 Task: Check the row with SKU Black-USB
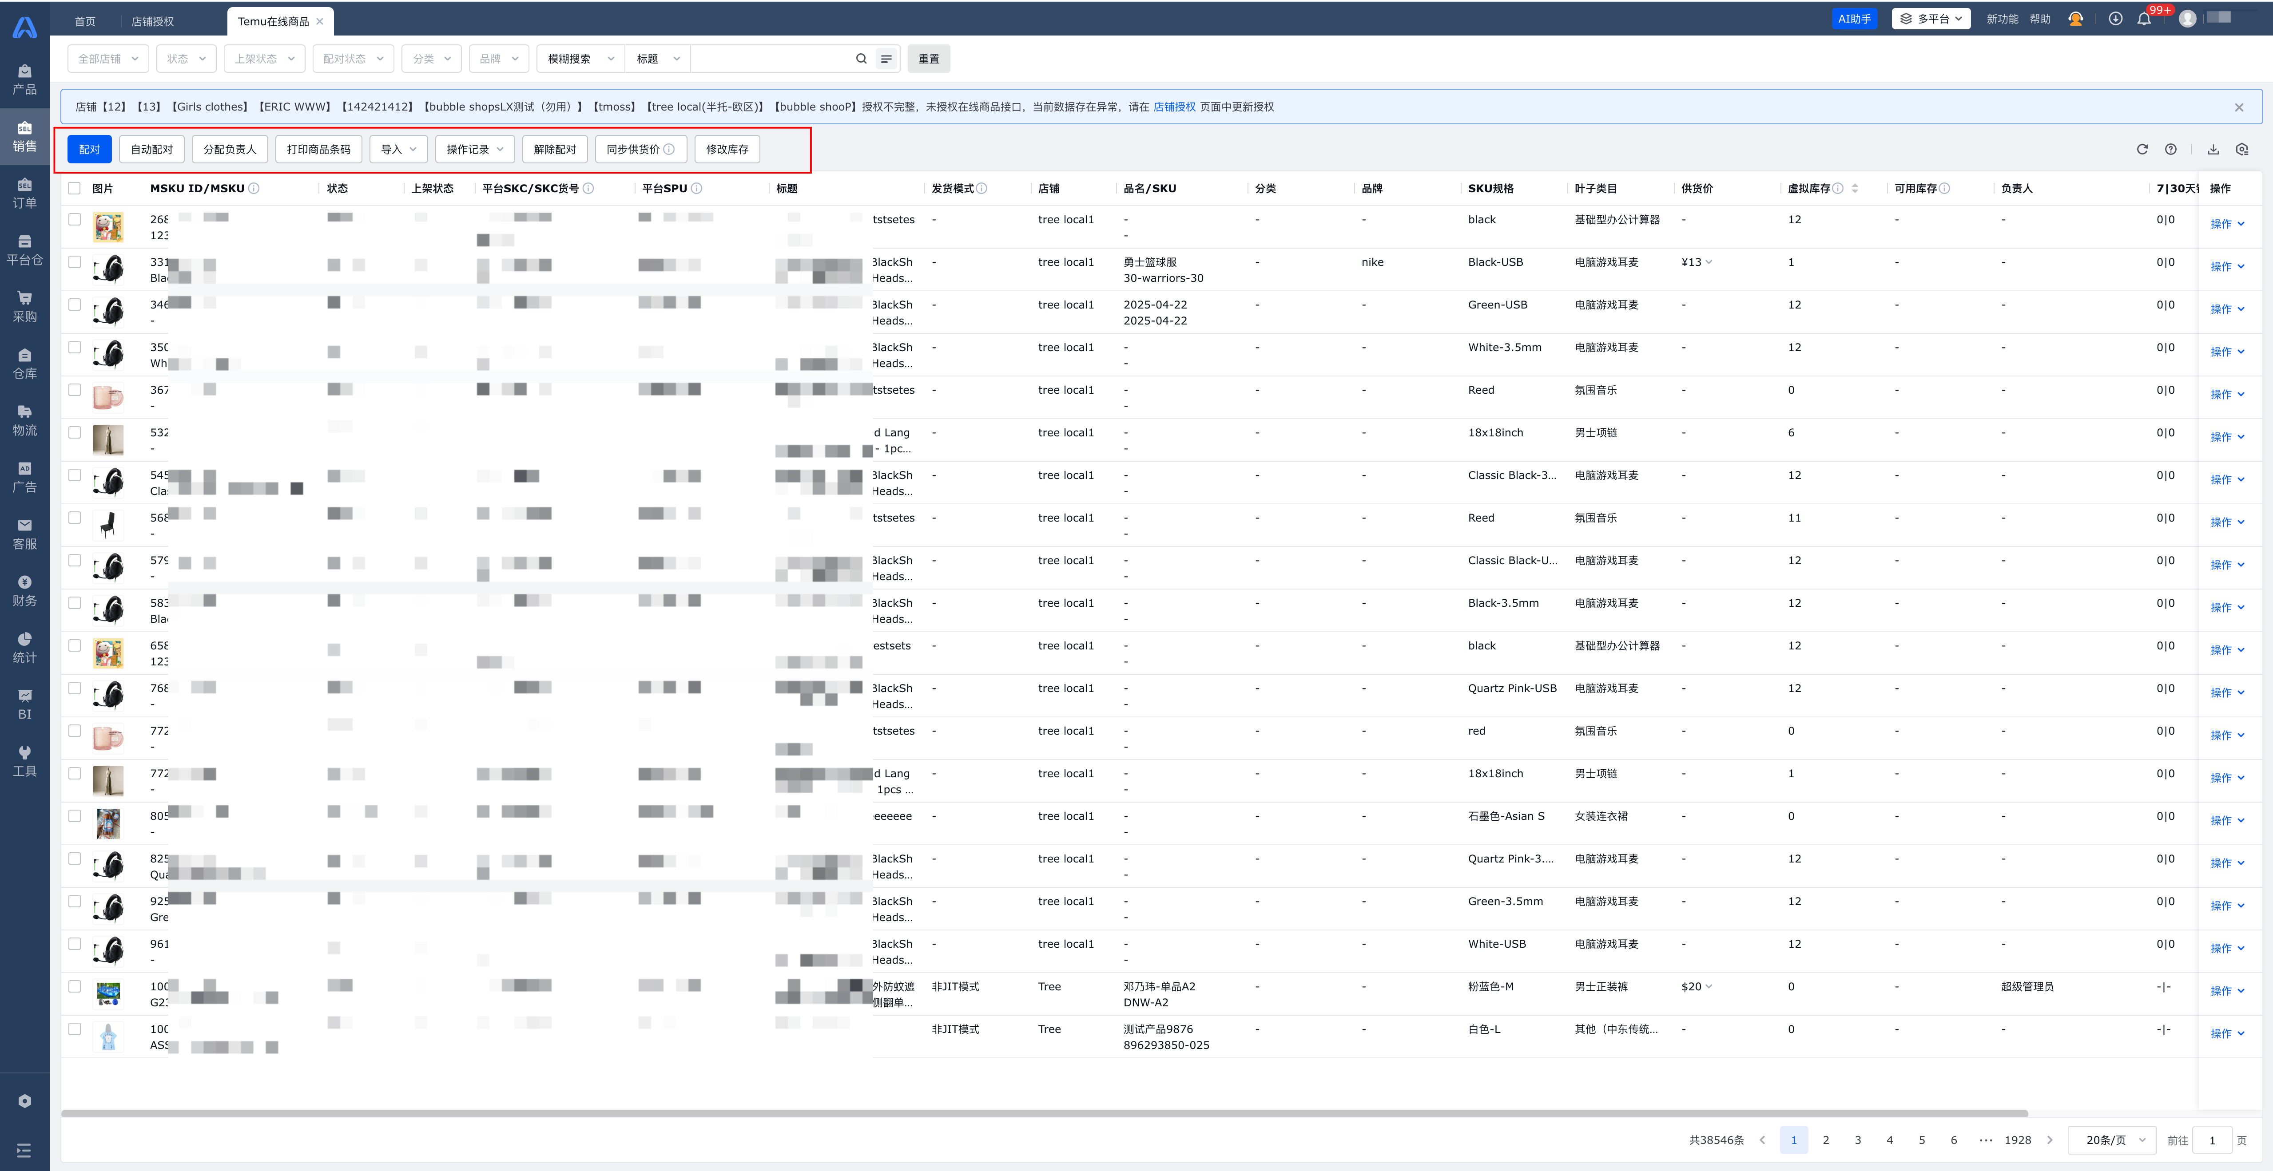[74, 262]
